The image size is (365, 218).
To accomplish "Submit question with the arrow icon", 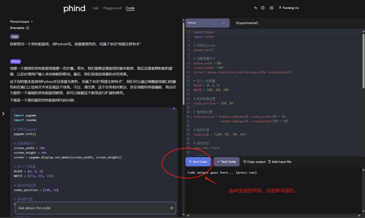I will click(171, 208).
